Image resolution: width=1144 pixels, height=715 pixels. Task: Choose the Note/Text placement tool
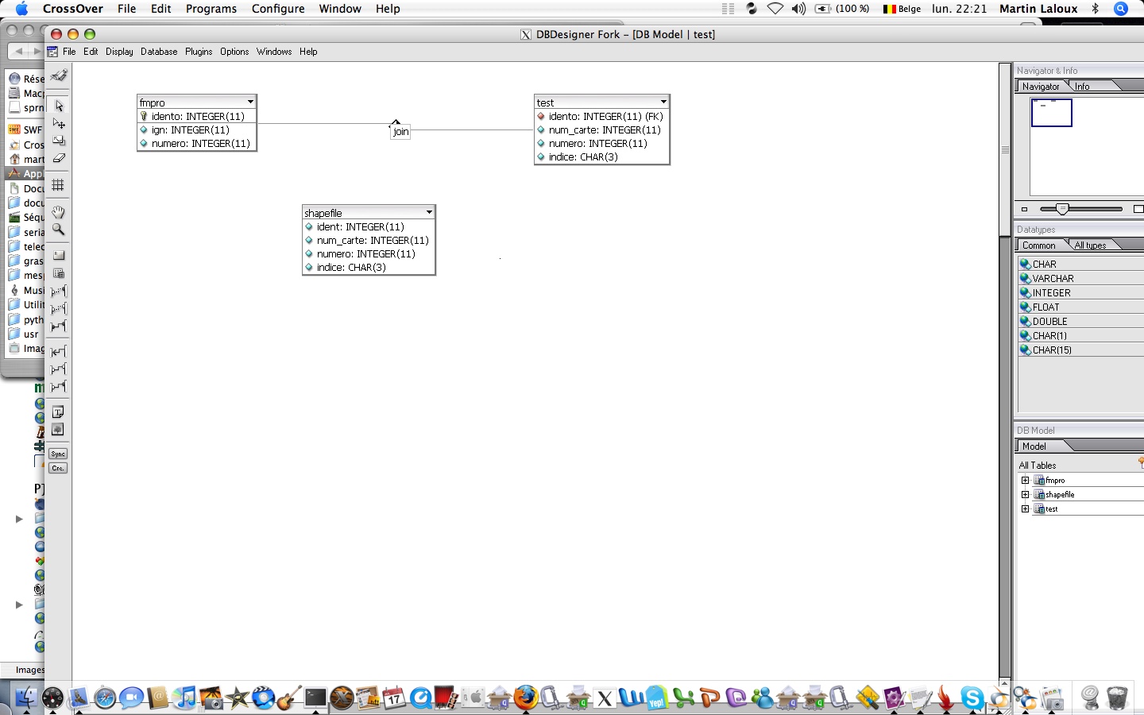point(58,412)
